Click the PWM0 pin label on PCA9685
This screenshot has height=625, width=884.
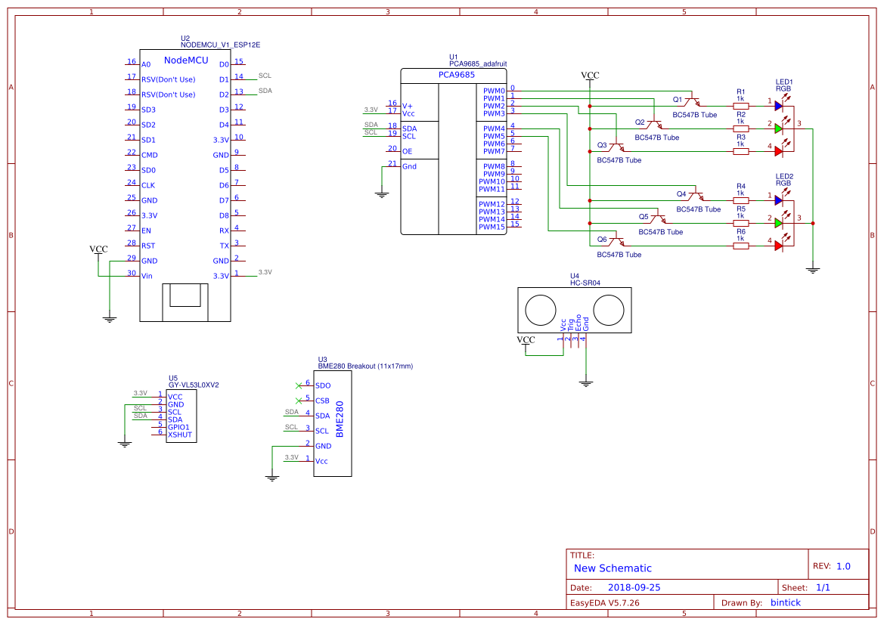pos(494,91)
